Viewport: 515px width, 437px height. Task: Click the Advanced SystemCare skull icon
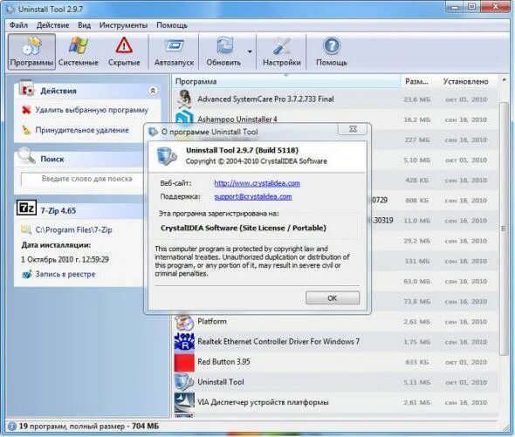point(184,99)
